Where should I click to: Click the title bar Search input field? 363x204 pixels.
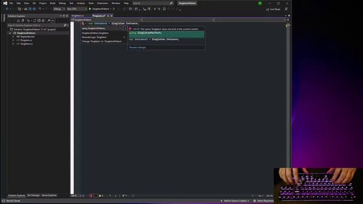coord(153,3)
